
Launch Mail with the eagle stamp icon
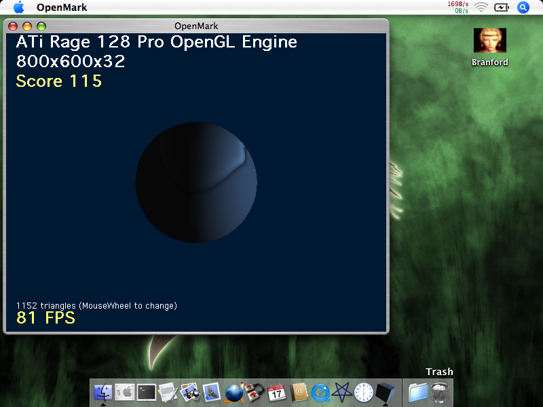(212, 393)
